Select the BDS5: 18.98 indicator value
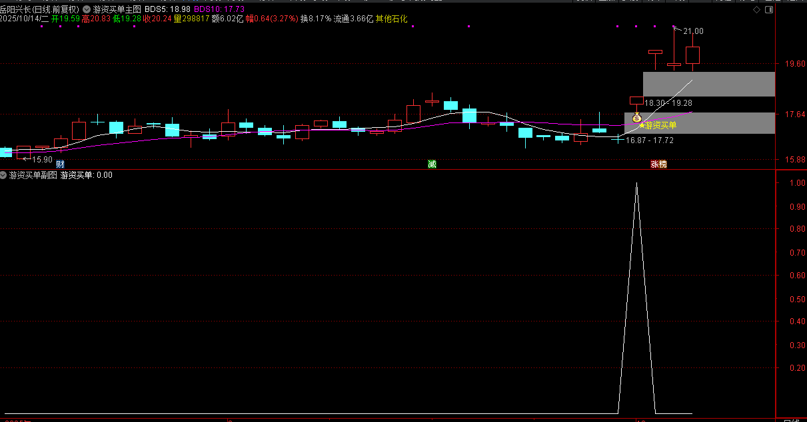Viewport: 807px width, 422px height. pyautogui.click(x=167, y=10)
